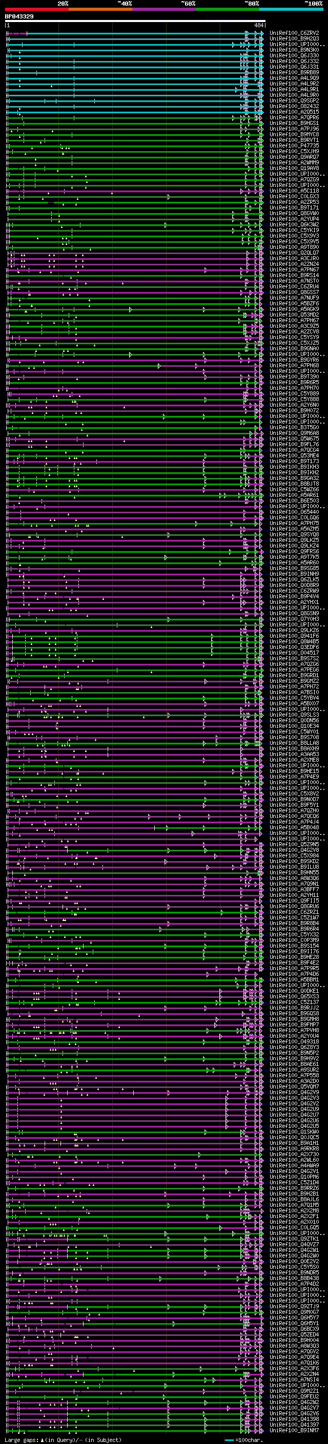Select the UniRef100_Q941F6 label
This screenshot has width=328, height=1444.
(294, 636)
